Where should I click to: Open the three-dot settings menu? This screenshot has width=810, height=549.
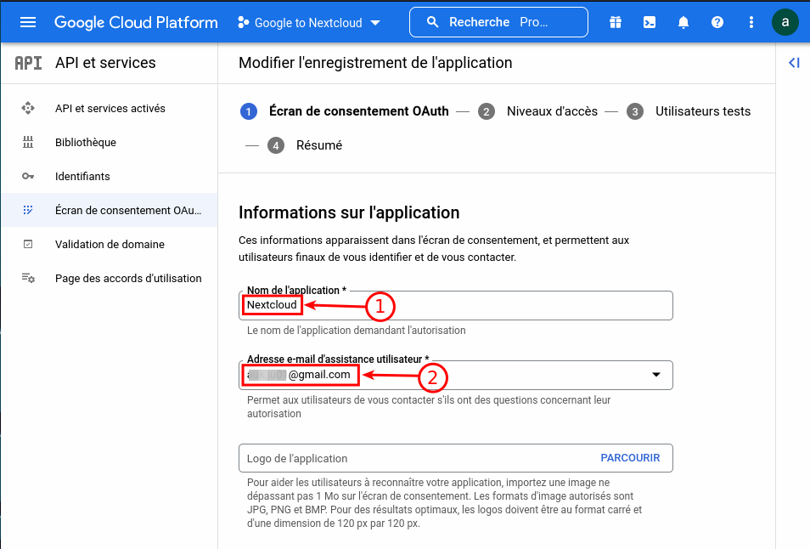(x=751, y=22)
